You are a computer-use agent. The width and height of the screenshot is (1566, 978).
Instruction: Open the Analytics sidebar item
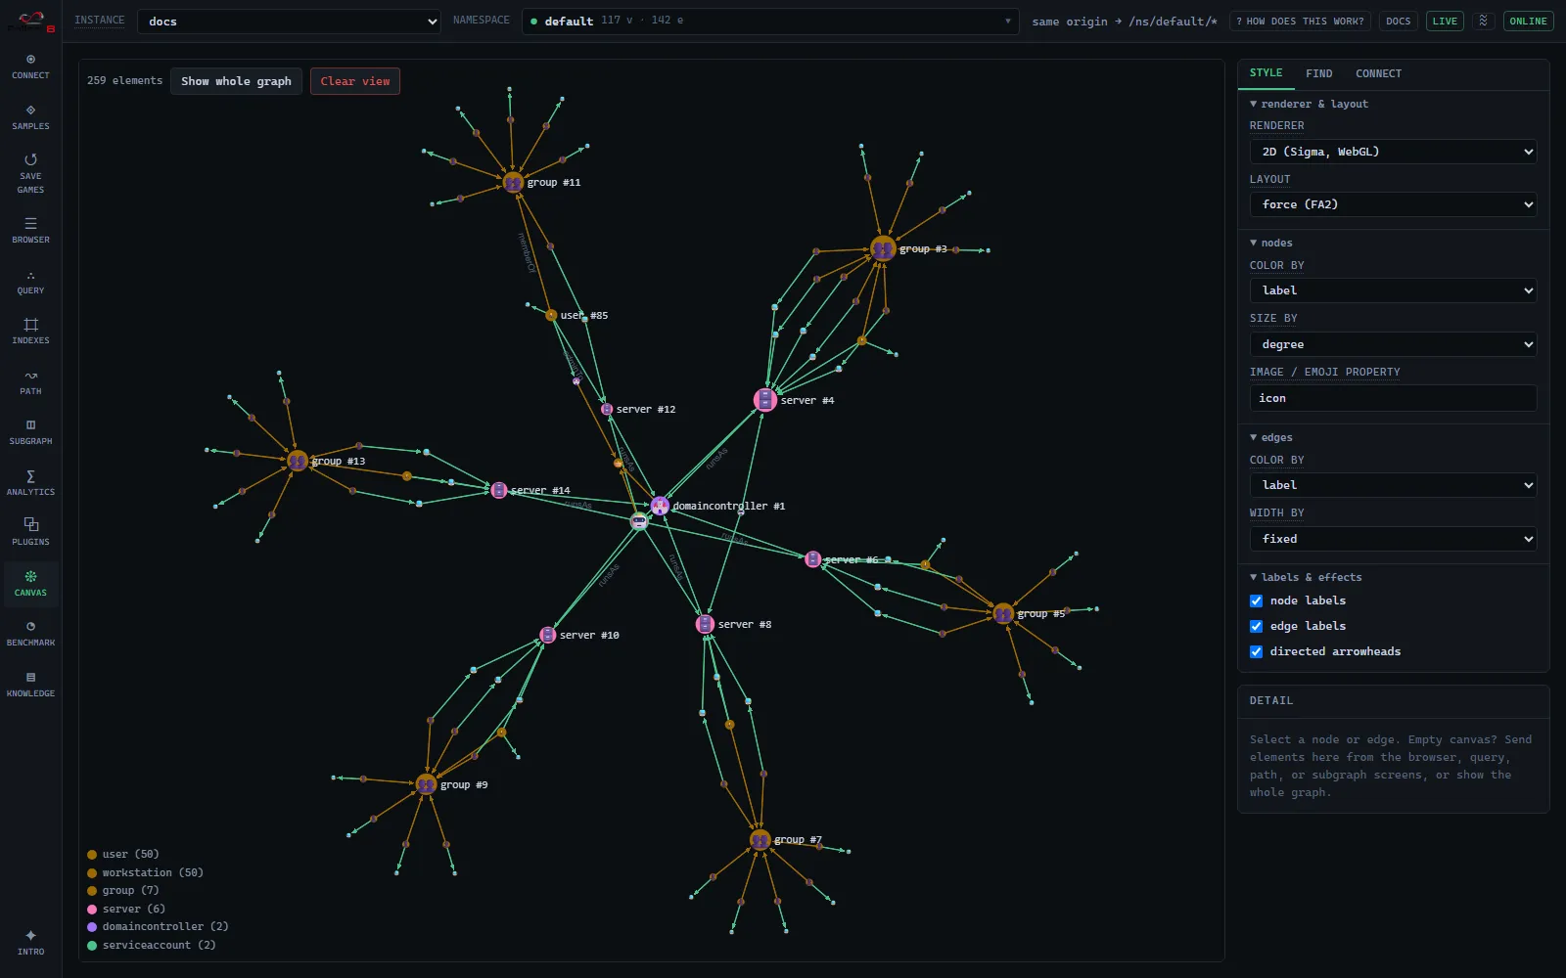pyautogui.click(x=30, y=483)
